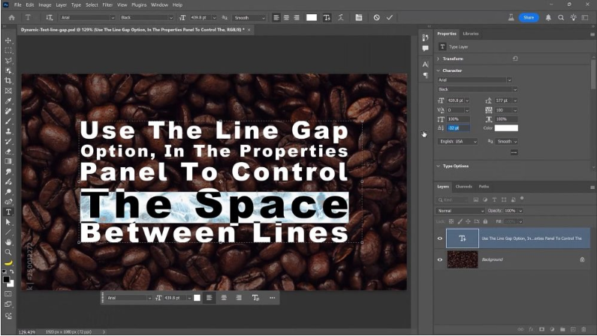Select the Crop tool

pyautogui.click(x=8, y=80)
